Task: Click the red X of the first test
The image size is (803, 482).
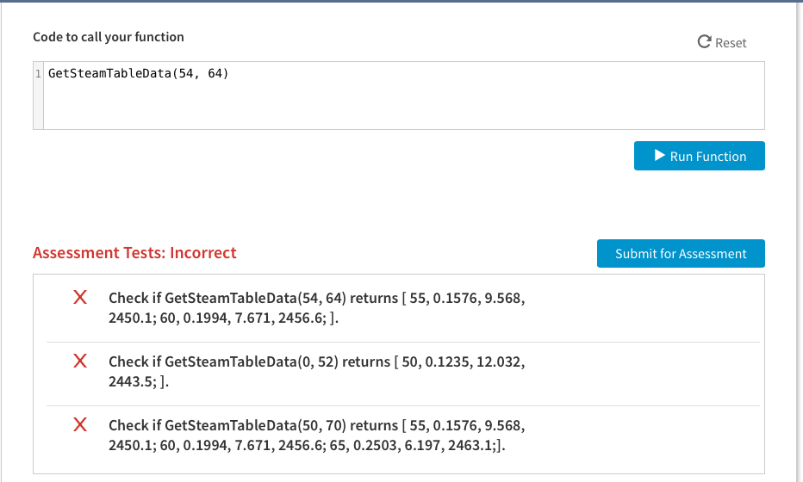Action: [80, 298]
